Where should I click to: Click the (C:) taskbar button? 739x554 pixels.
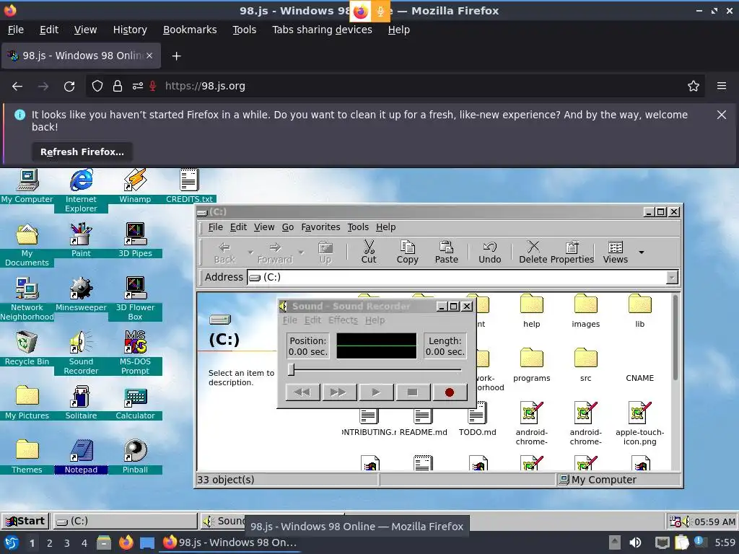124,521
